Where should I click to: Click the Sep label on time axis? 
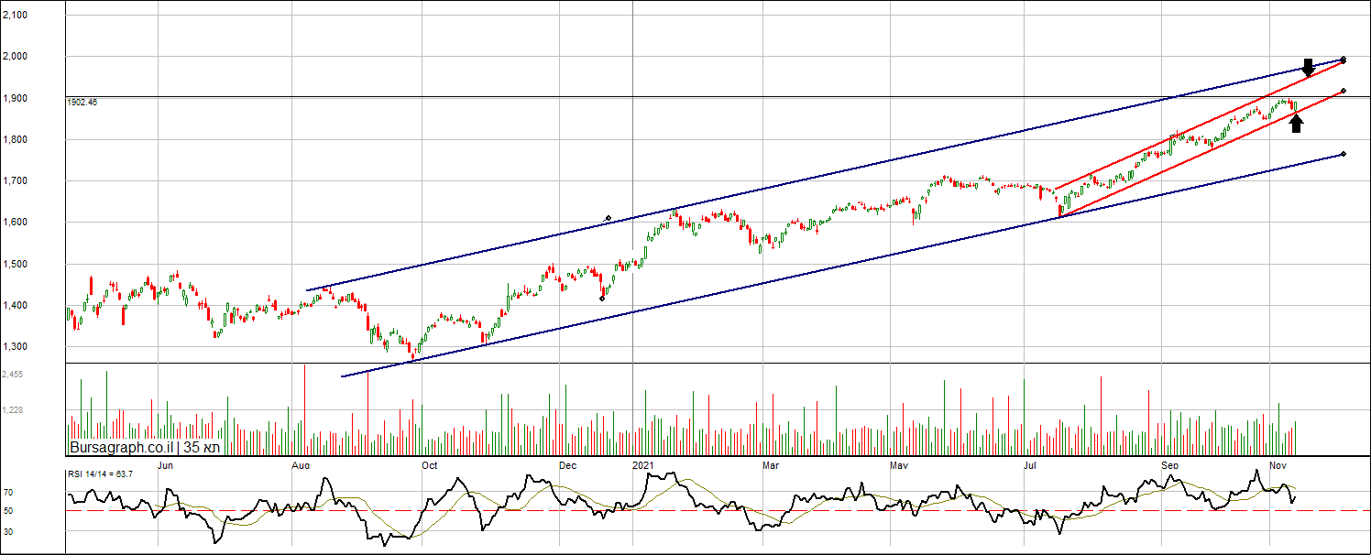[x=1170, y=465]
